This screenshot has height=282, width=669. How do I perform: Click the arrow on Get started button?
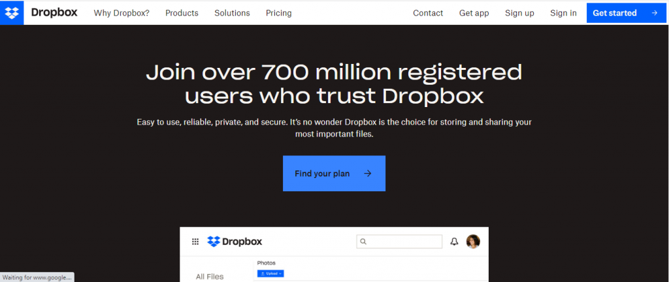click(655, 13)
